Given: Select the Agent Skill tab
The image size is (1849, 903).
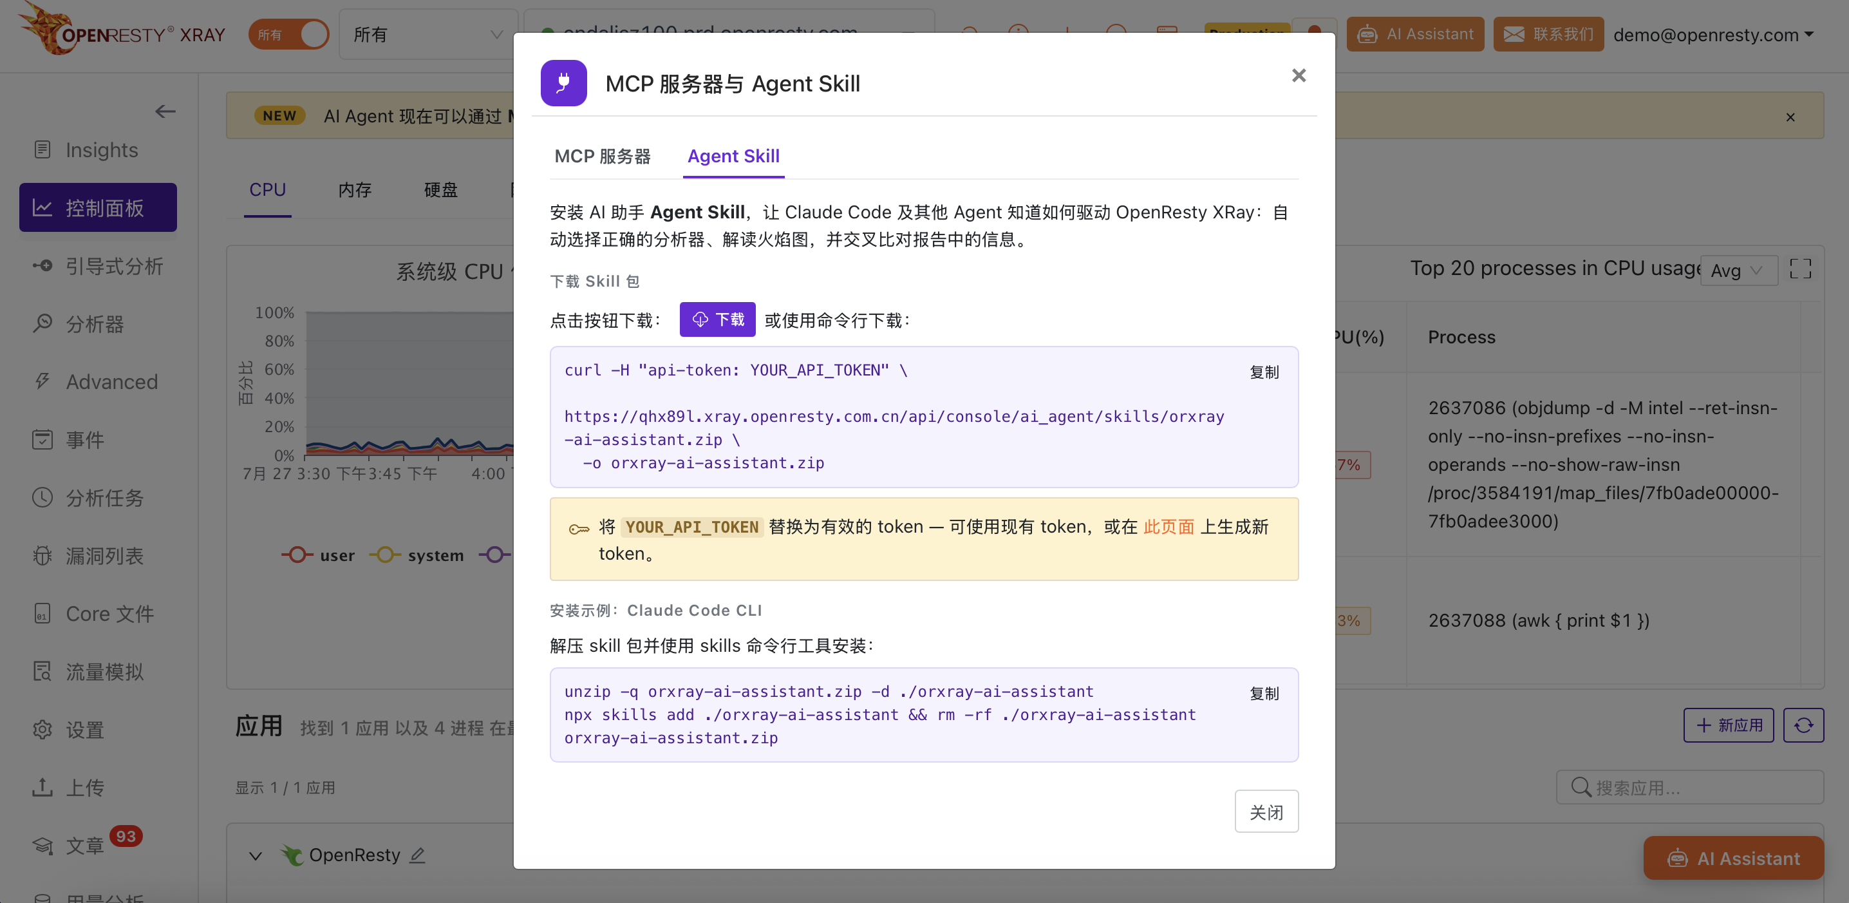Looking at the screenshot, I should coord(733,157).
